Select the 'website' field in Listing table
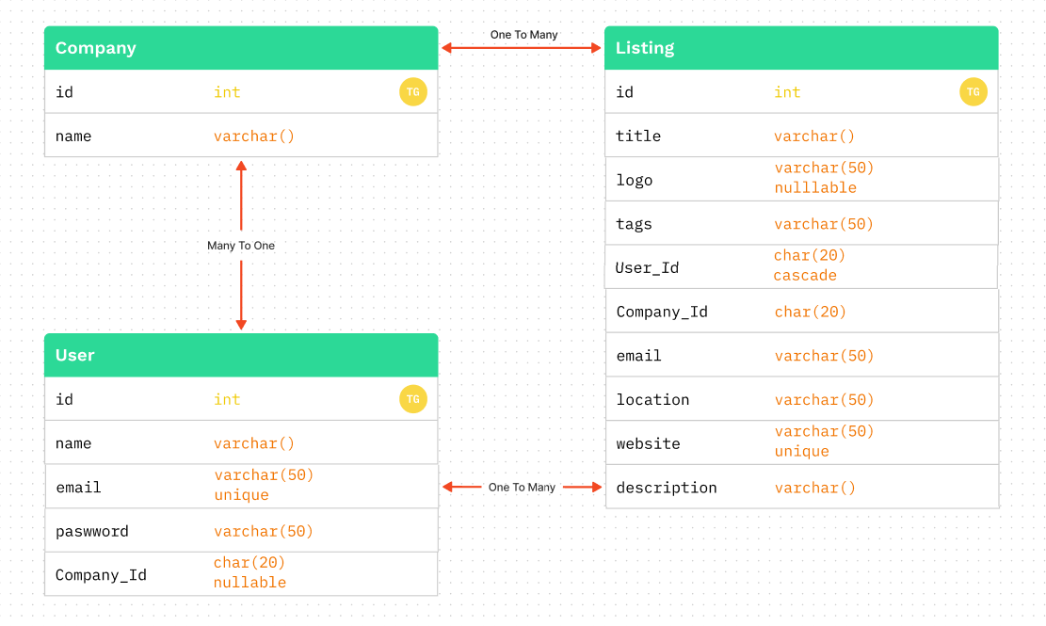Viewport: 1046px width, 626px height. click(x=801, y=443)
